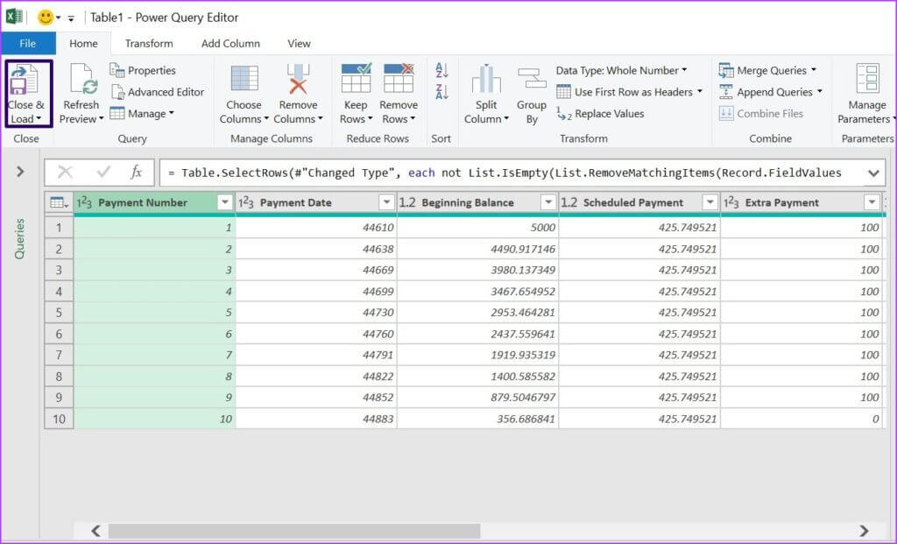Select Payment Date cell 44883
897x544 pixels.
[x=316, y=419]
